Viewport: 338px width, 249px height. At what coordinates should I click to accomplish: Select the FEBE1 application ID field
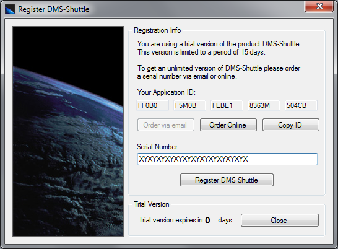[227, 105]
